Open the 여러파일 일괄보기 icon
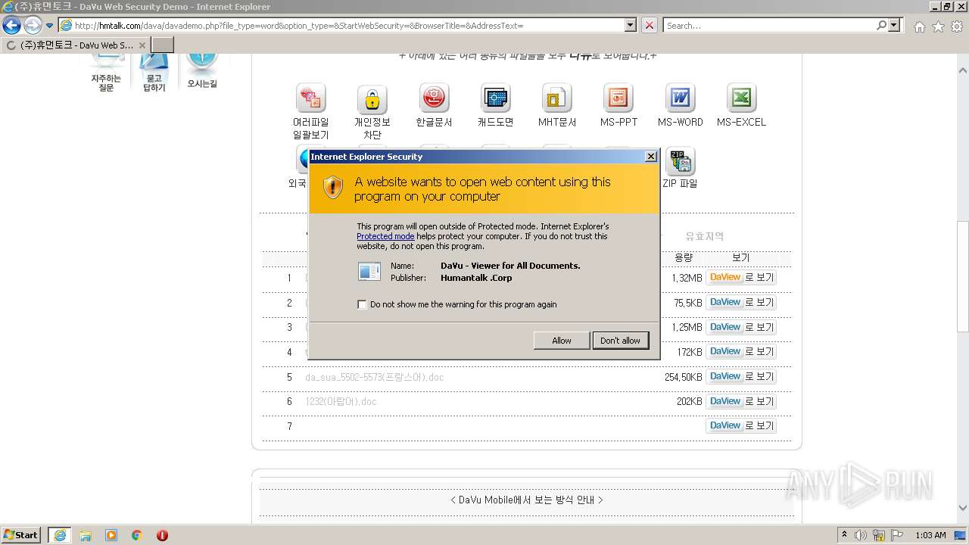The image size is (969, 545). click(x=310, y=98)
